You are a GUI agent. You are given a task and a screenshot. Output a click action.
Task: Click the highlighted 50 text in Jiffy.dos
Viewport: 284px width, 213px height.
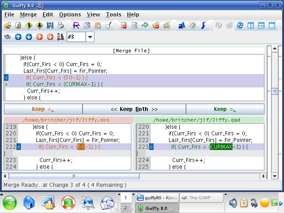81,147
